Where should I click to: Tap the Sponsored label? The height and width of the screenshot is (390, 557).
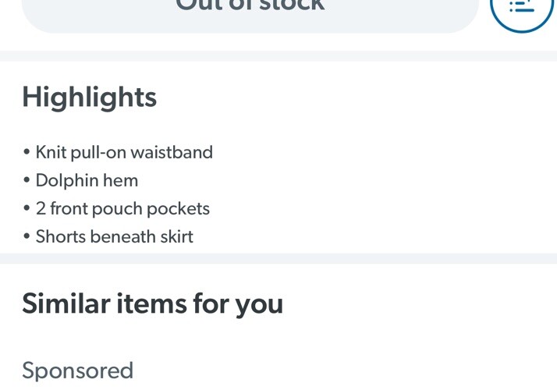pyautogui.click(x=77, y=370)
